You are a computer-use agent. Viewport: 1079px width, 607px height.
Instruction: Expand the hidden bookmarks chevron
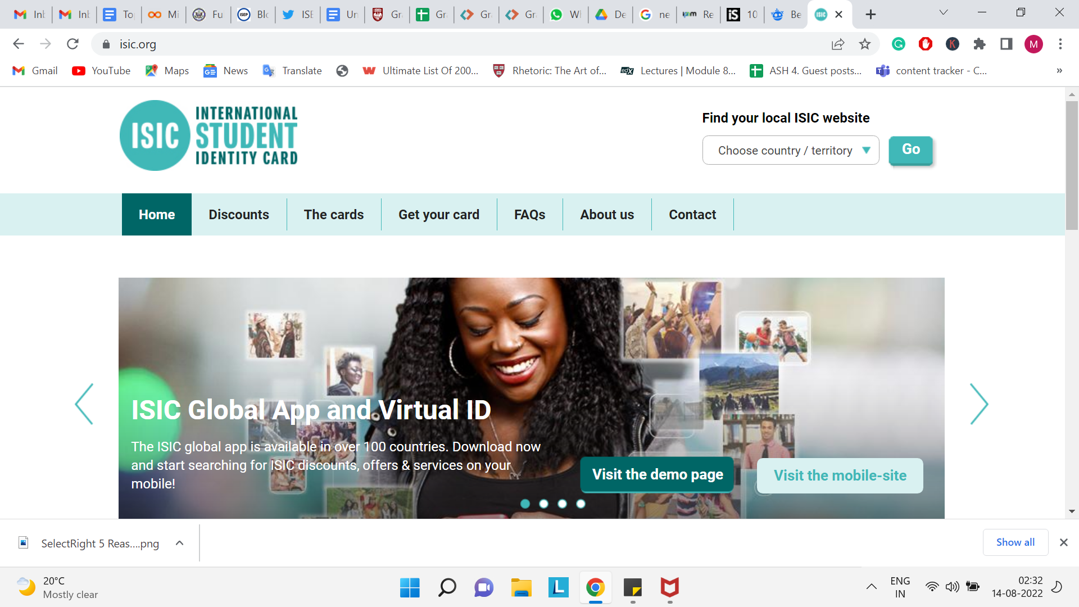pyautogui.click(x=1059, y=71)
